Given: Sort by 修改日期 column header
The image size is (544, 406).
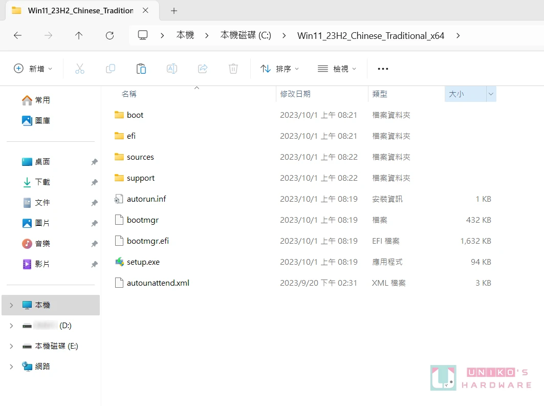Looking at the screenshot, I should click(x=295, y=94).
